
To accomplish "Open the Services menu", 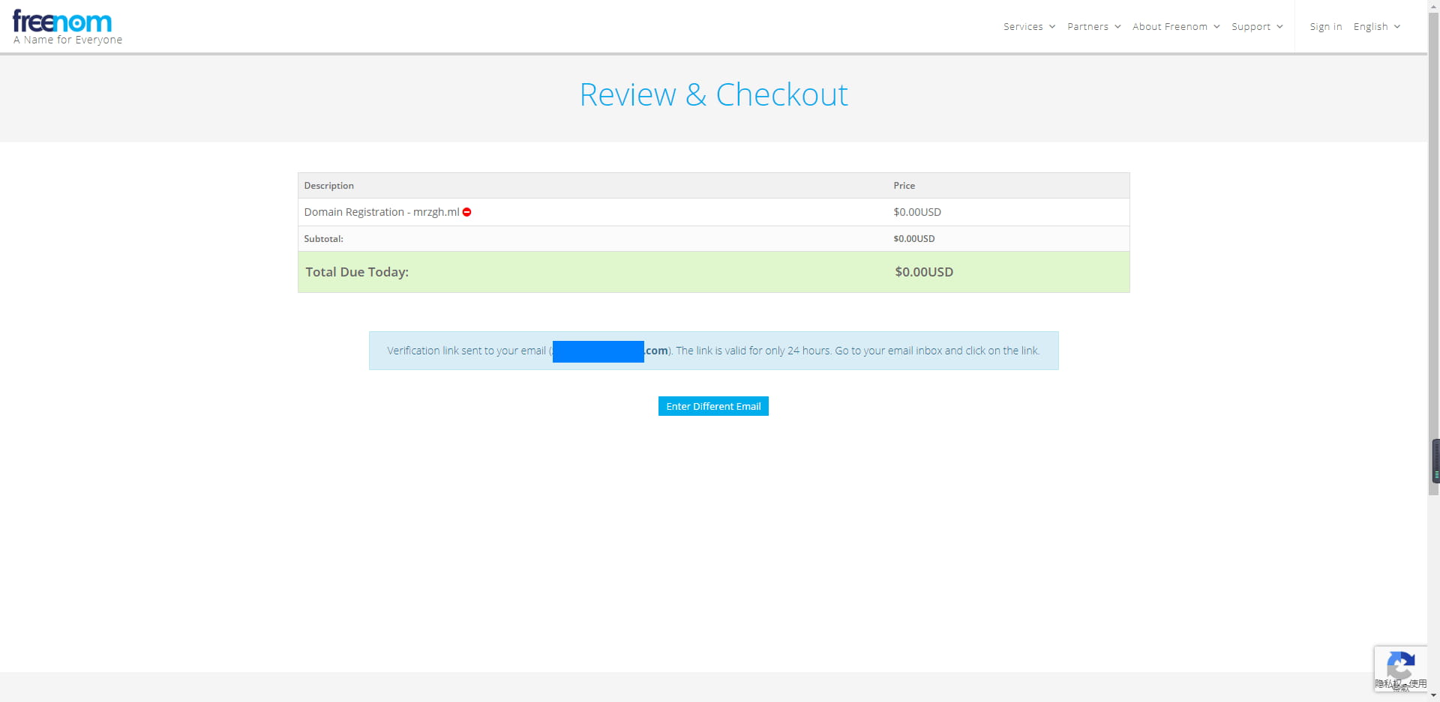I will tap(1023, 27).
